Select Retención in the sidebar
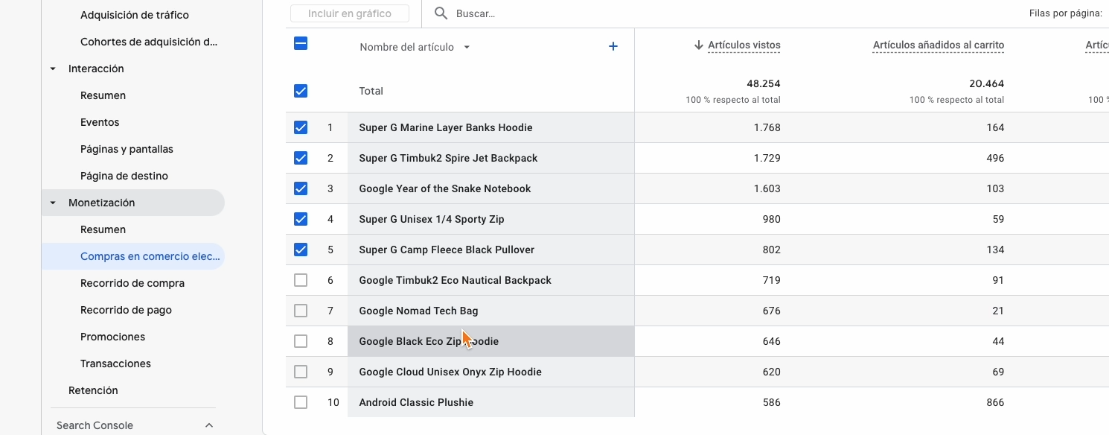The width and height of the screenshot is (1109, 435). tap(93, 390)
